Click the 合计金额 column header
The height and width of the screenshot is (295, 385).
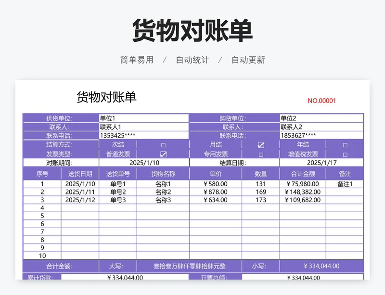[303, 174]
